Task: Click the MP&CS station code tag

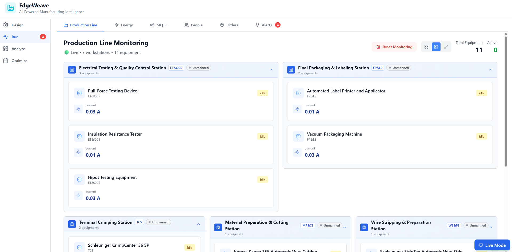Action: point(308,225)
